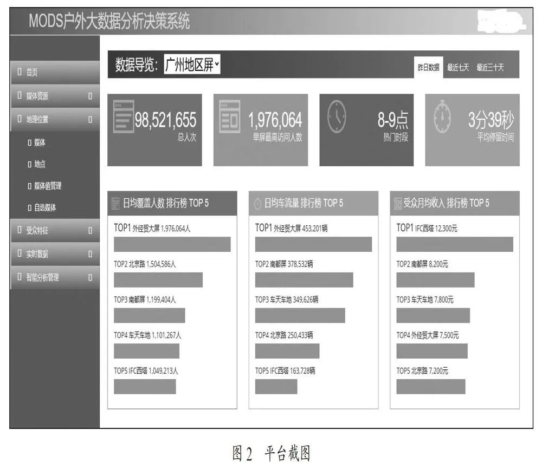
Task: Click the 受众特征 sidebar icon
Action: [x=20, y=230]
